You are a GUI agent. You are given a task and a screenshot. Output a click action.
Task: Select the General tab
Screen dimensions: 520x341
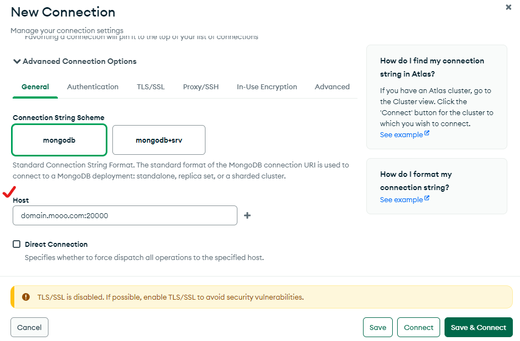(35, 87)
